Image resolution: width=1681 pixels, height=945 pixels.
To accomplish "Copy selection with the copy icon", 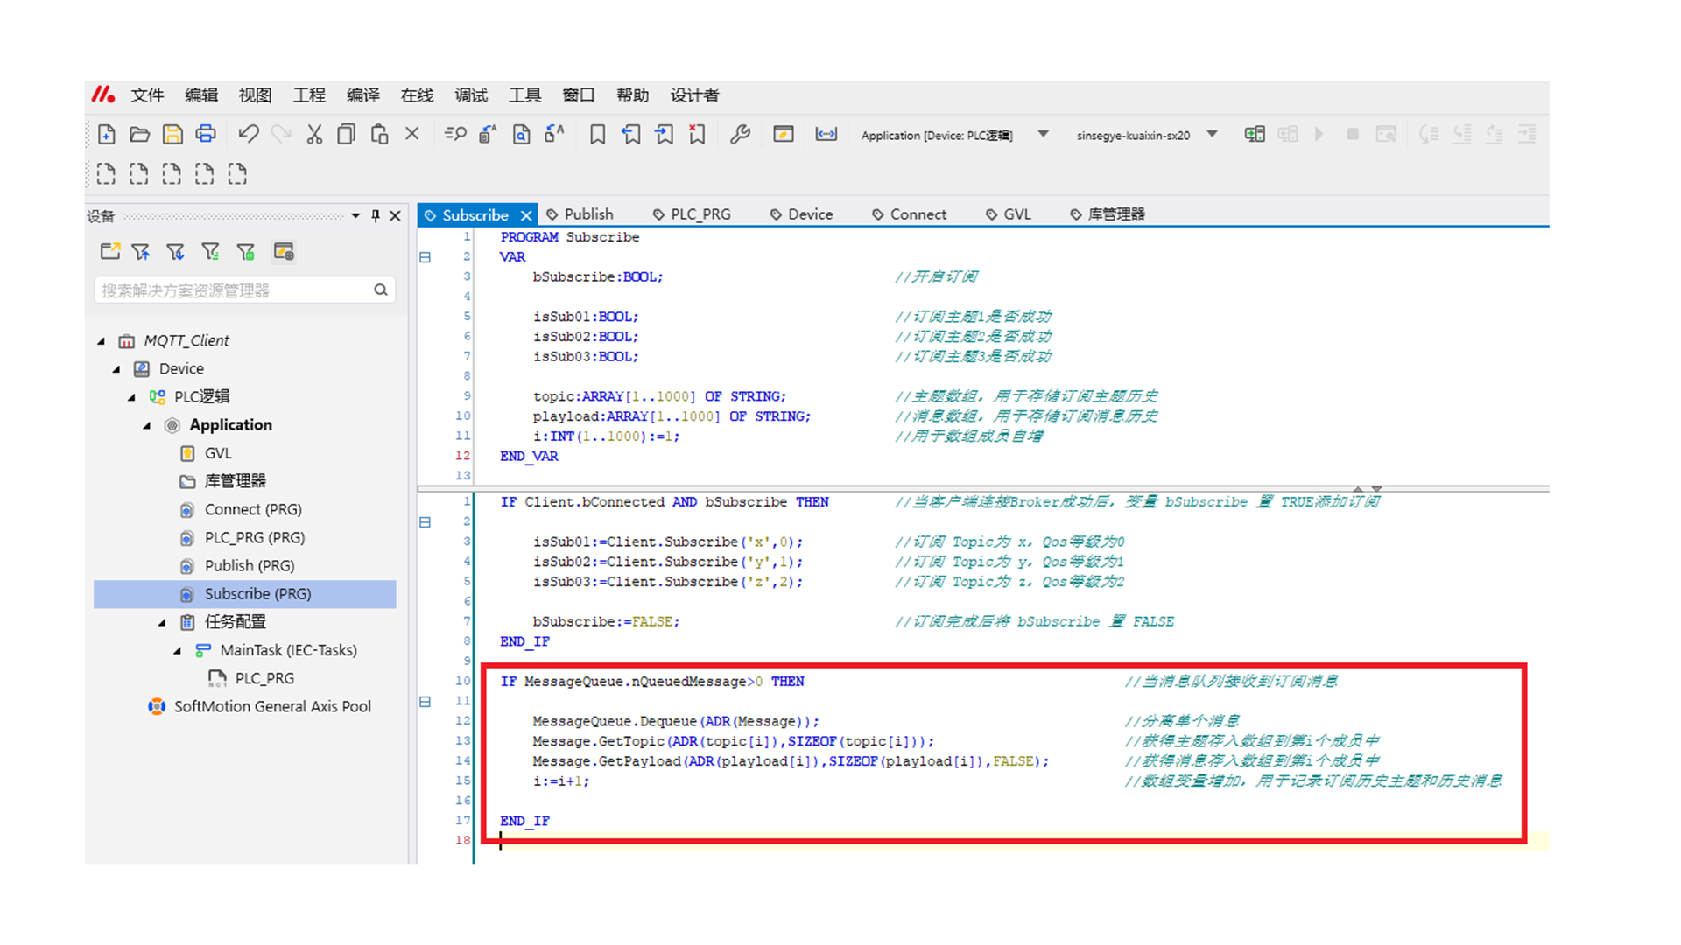I will pos(347,134).
